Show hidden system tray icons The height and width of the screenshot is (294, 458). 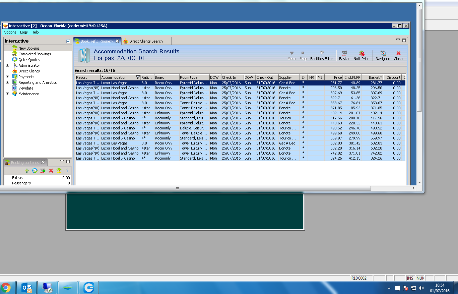click(x=389, y=288)
